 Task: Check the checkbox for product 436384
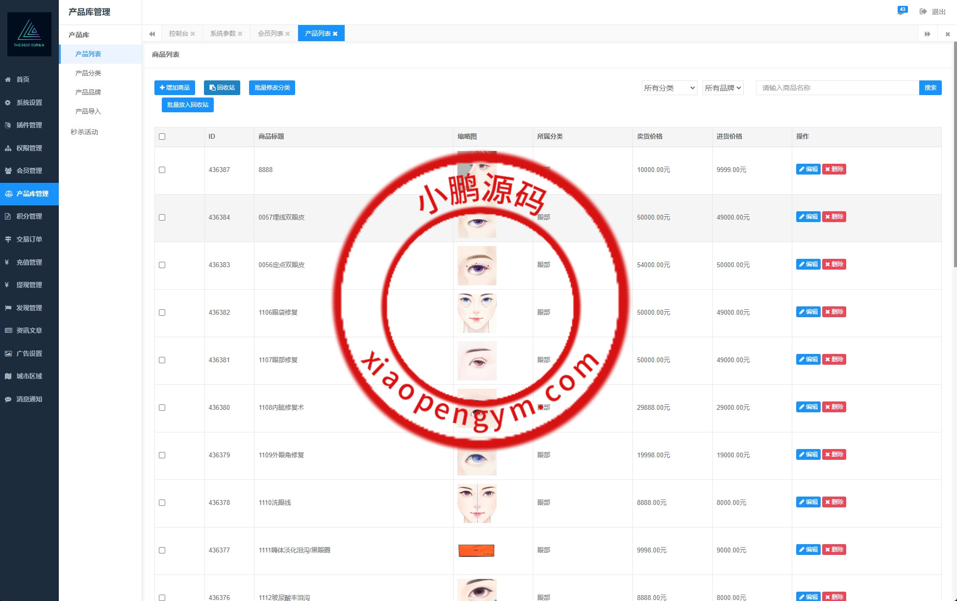162,218
